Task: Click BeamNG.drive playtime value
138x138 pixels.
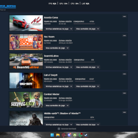Action: pyautogui.click(x=48, y=62)
